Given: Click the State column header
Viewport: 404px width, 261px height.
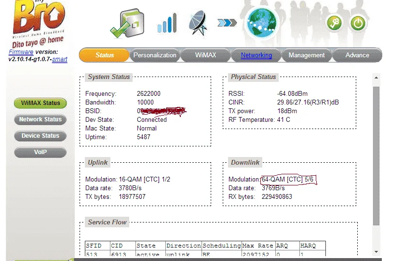Looking at the screenshot, I should click(150, 246).
